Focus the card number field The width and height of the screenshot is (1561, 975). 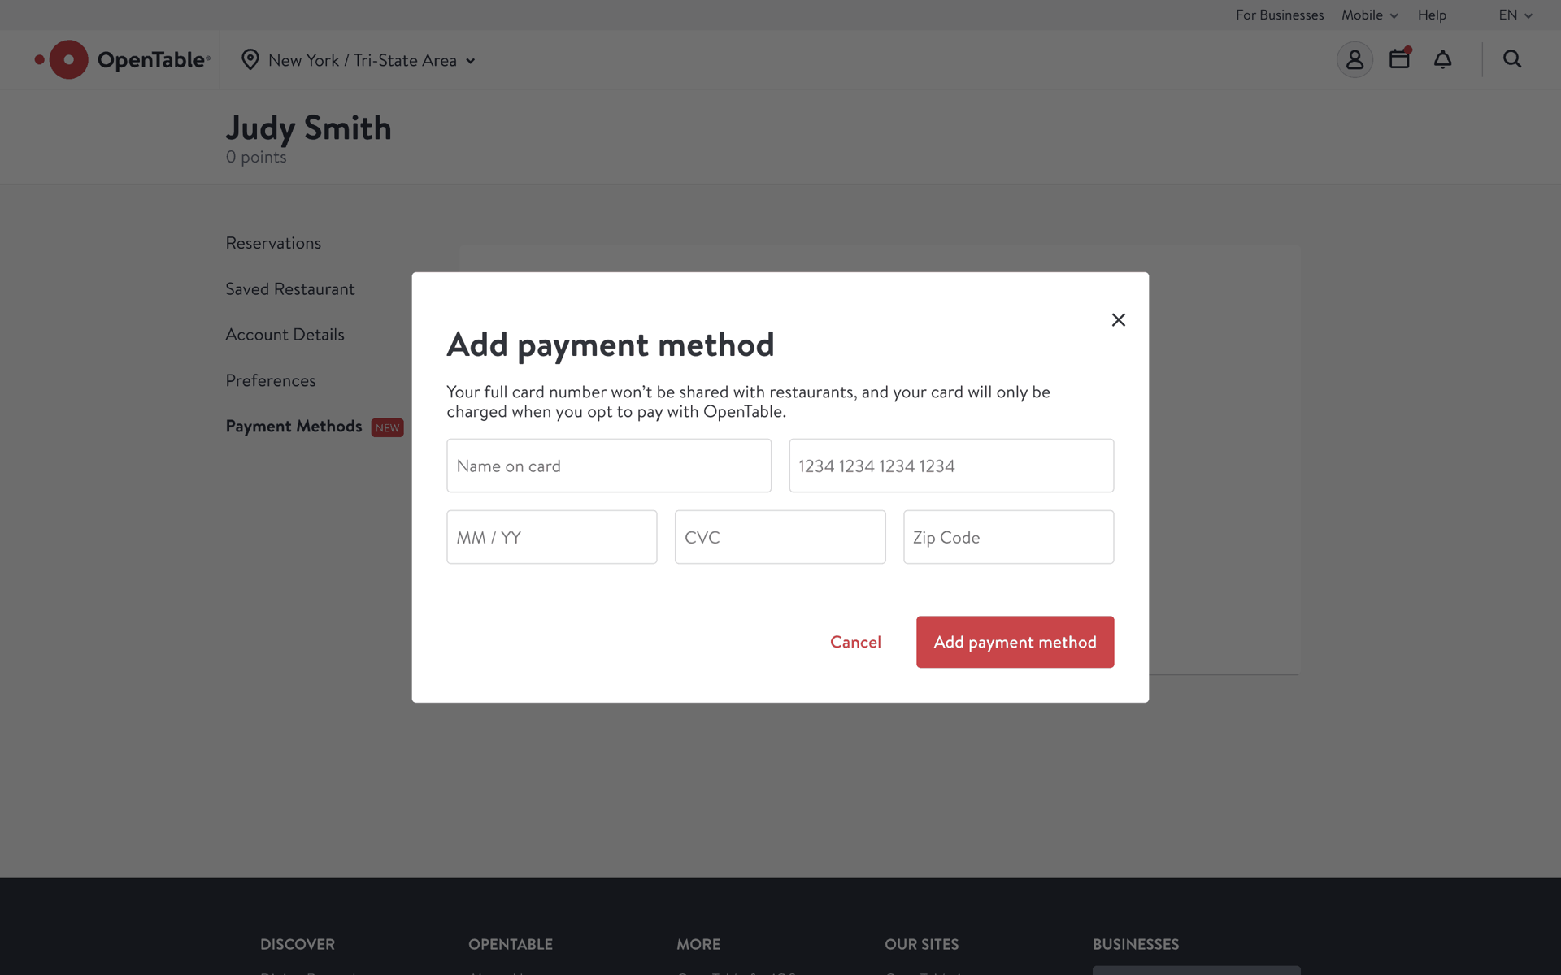(951, 466)
